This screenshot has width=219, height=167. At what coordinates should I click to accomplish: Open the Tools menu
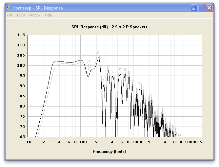click(21, 15)
